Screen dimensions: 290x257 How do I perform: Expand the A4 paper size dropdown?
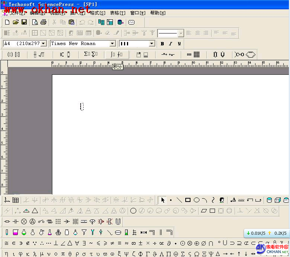pos(43,44)
